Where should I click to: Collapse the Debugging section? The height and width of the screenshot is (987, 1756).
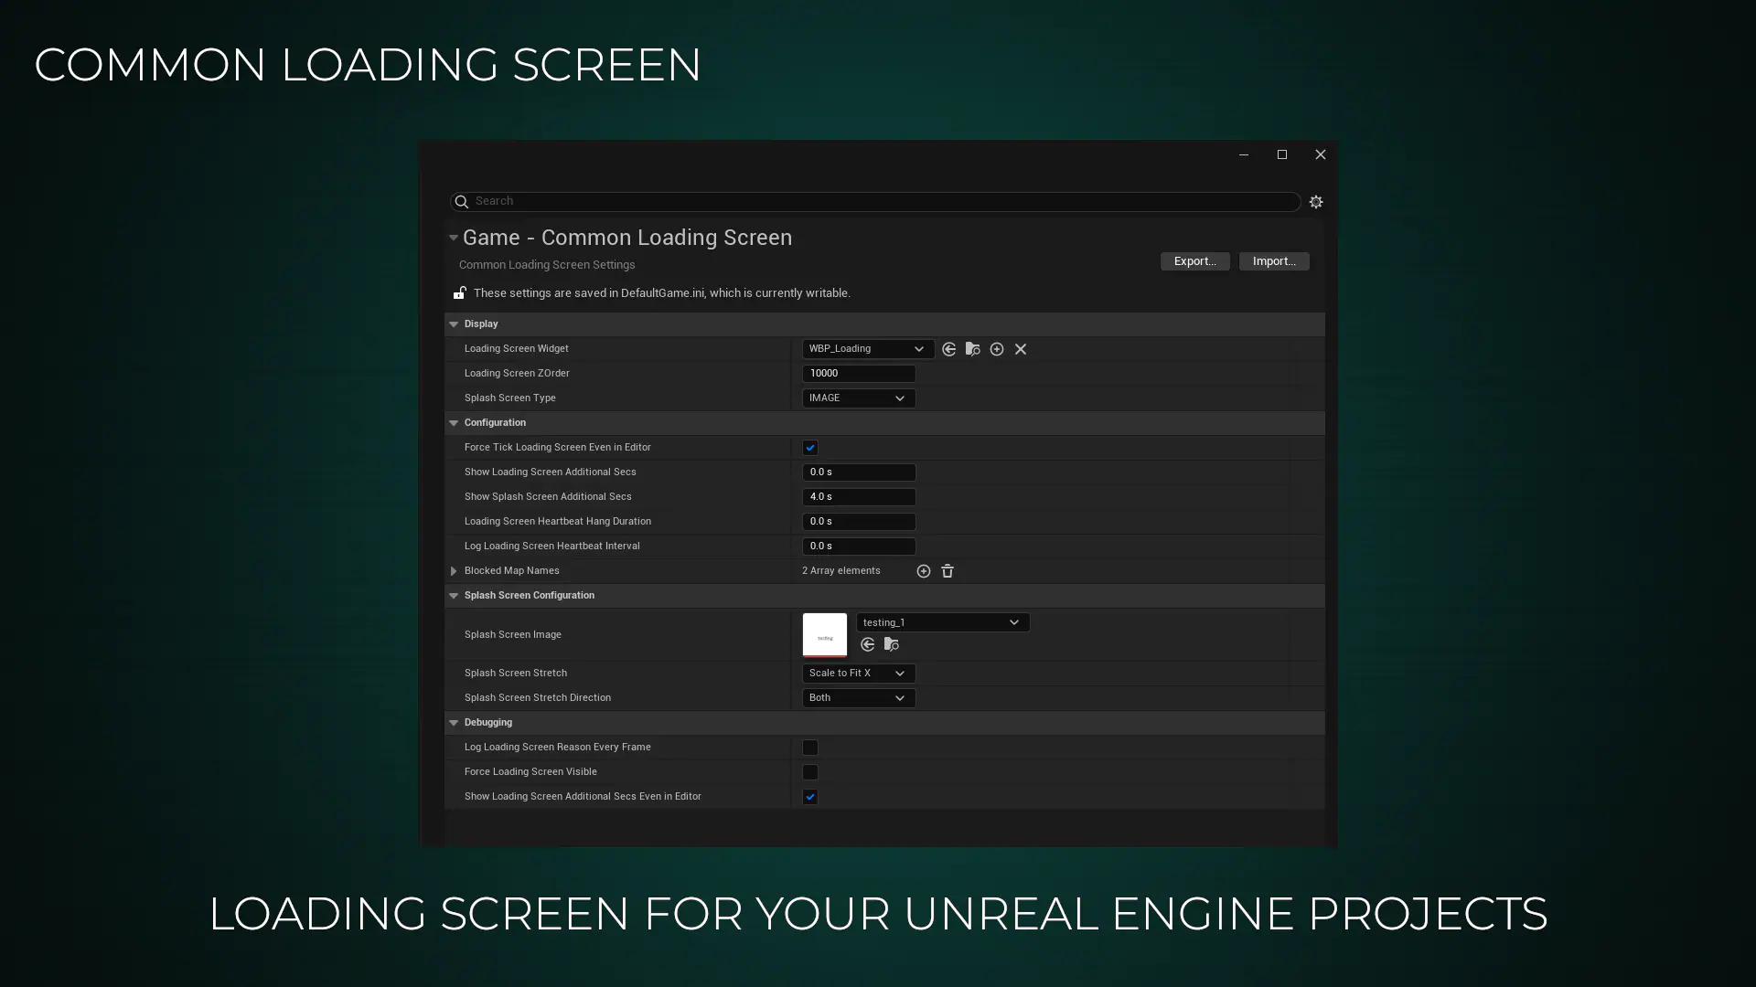454,723
